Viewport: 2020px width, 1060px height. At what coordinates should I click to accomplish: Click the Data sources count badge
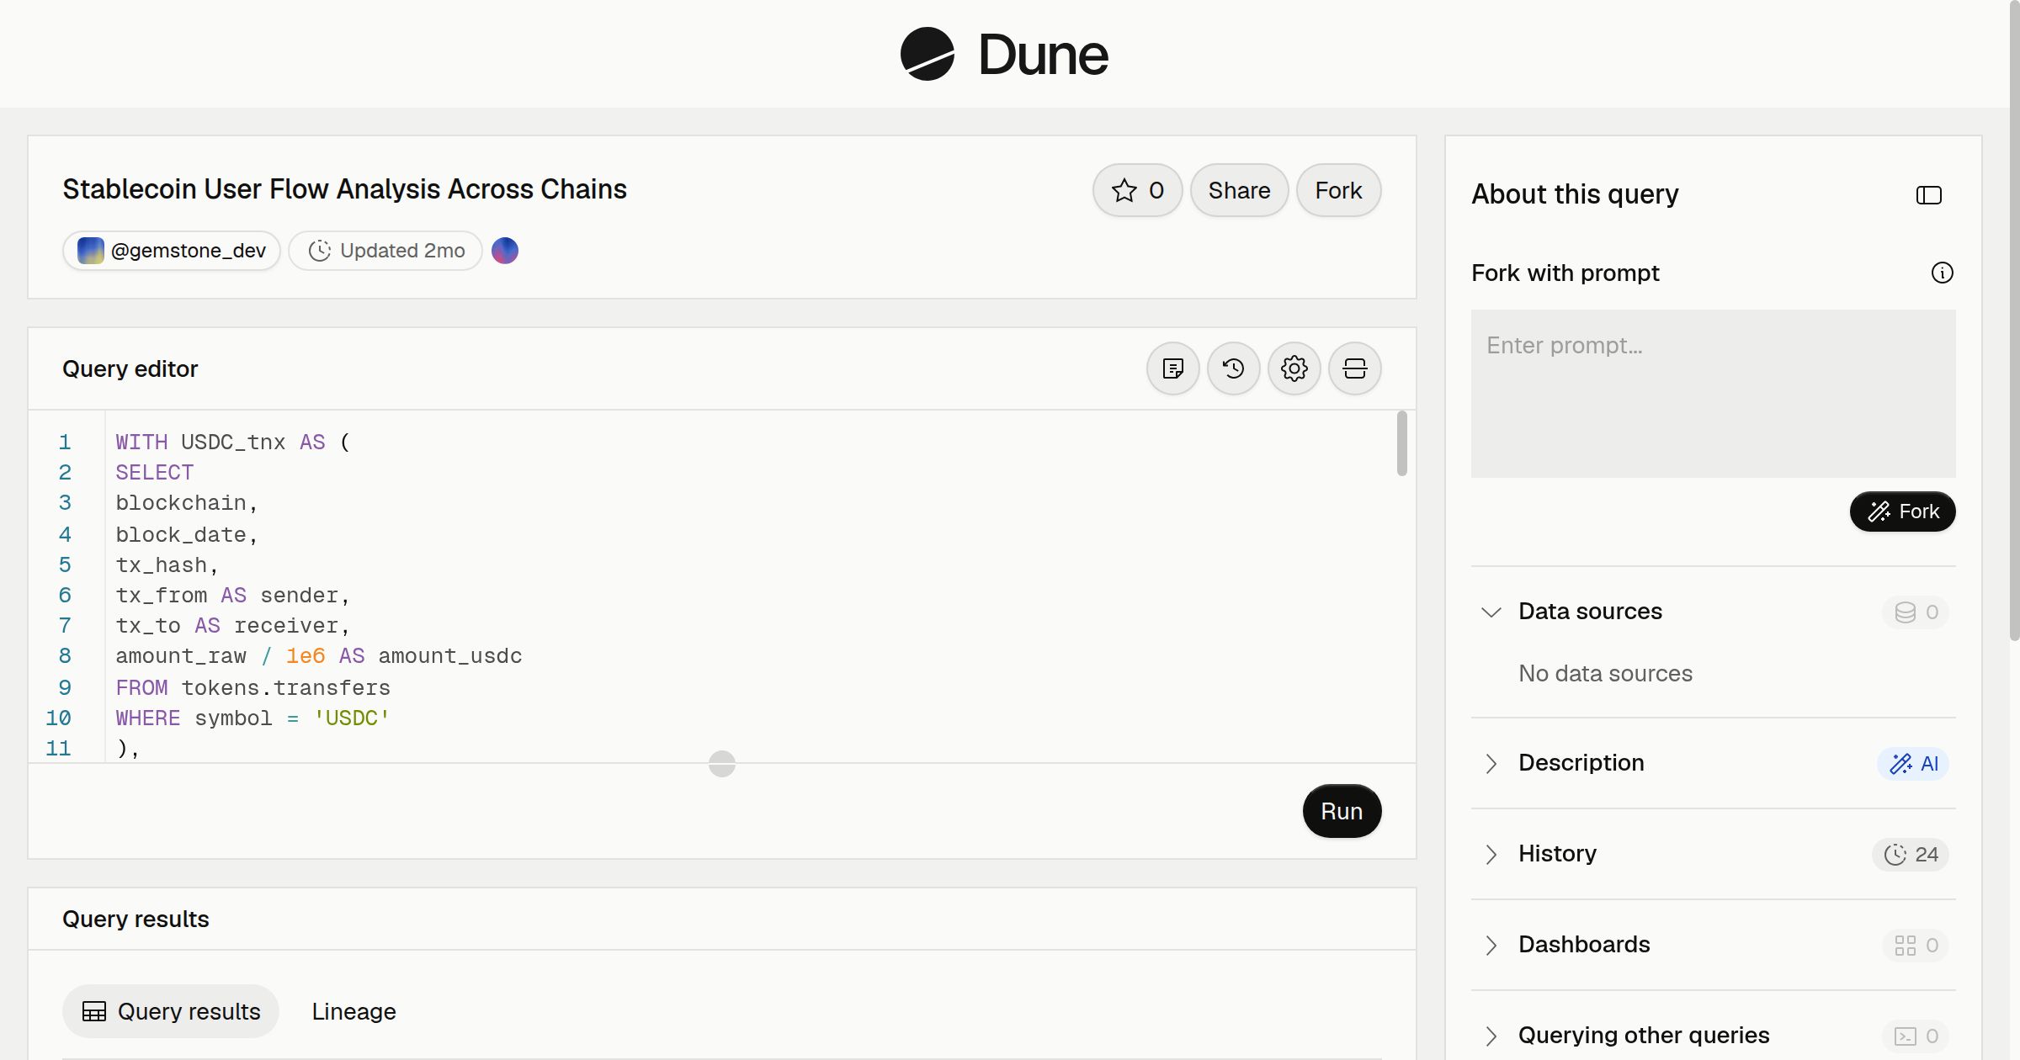click(1916, 612)
